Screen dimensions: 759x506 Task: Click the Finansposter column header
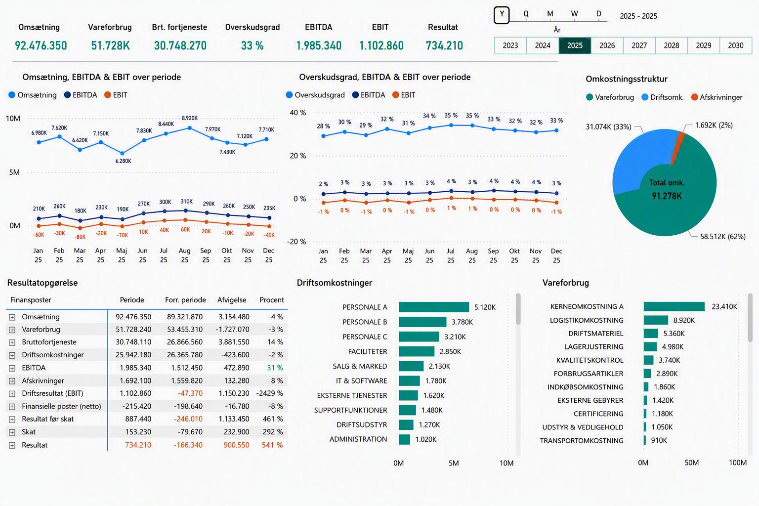click(x=31, y=300)
